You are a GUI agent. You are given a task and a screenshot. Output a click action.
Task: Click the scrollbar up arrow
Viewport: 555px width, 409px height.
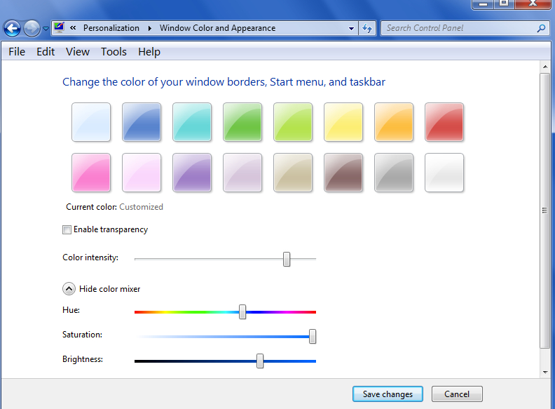[545, 67]
